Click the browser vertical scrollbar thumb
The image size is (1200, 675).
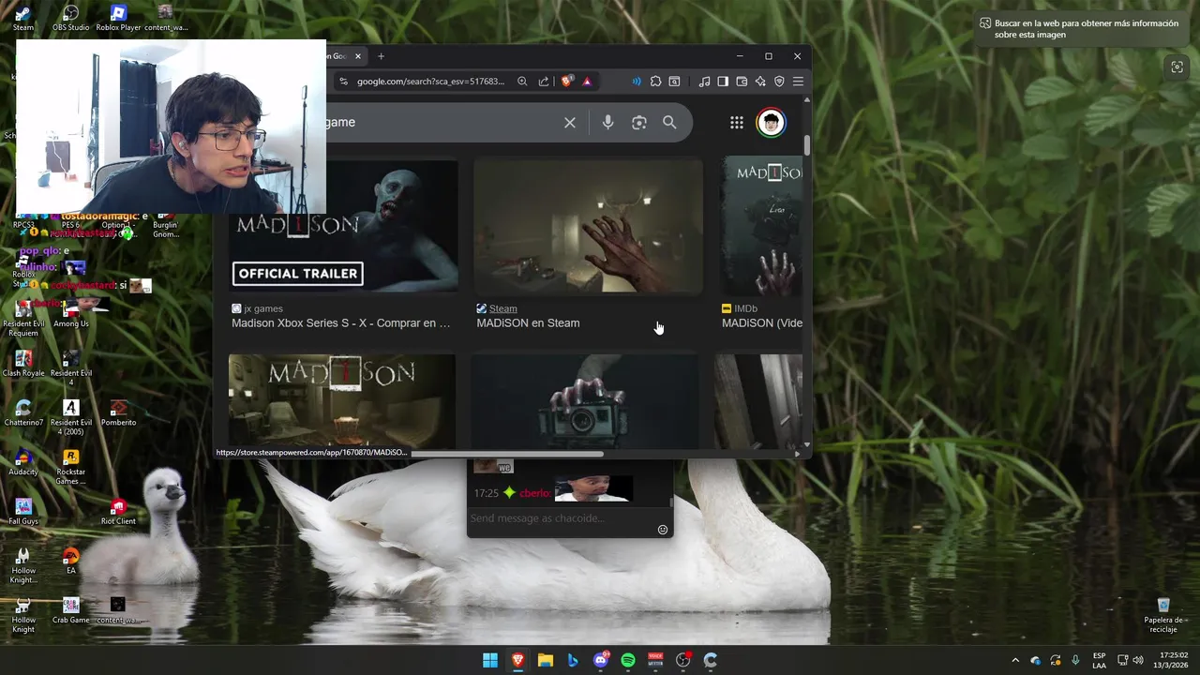[x=806, y=145]
